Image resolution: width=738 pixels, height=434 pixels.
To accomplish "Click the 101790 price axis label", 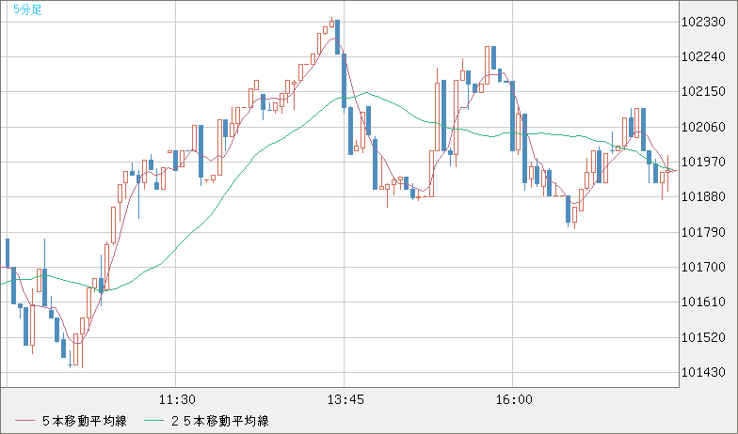I will [x=703, y=232].
